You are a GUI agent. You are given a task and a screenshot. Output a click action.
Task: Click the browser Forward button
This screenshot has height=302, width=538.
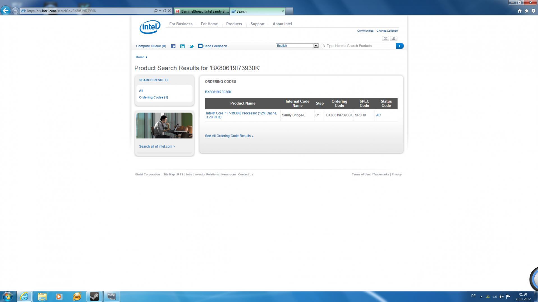(15, 11)
